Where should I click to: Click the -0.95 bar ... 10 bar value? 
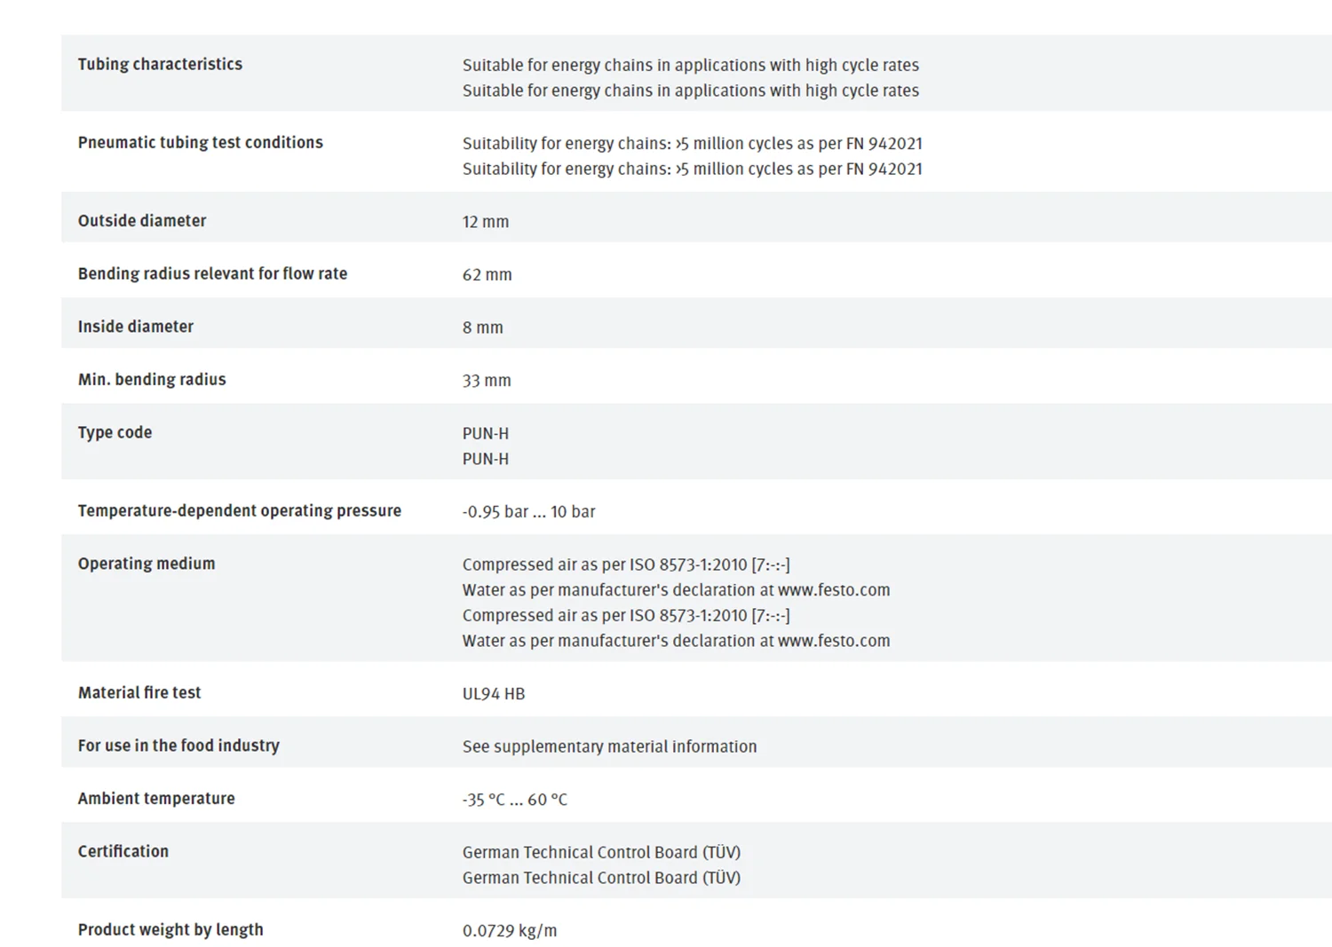[528, 512]
